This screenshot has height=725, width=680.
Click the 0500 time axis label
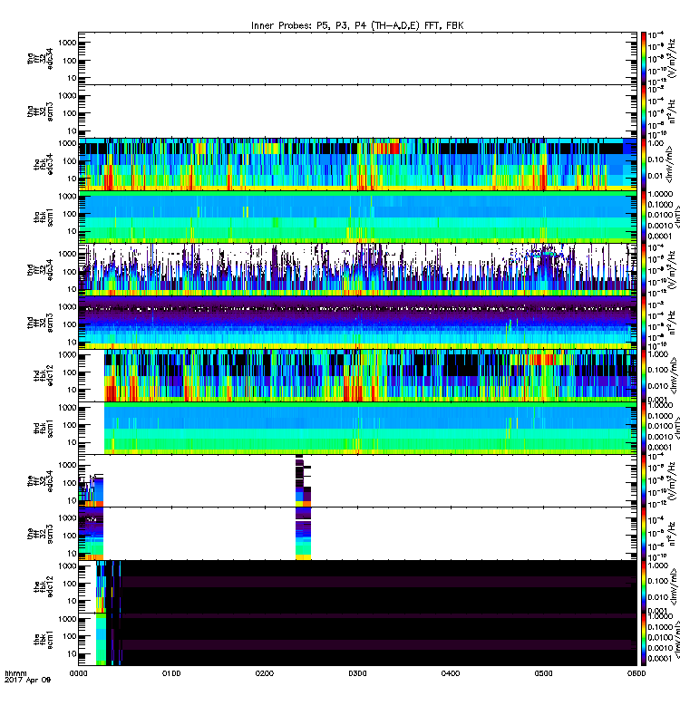tap(543, 673)
